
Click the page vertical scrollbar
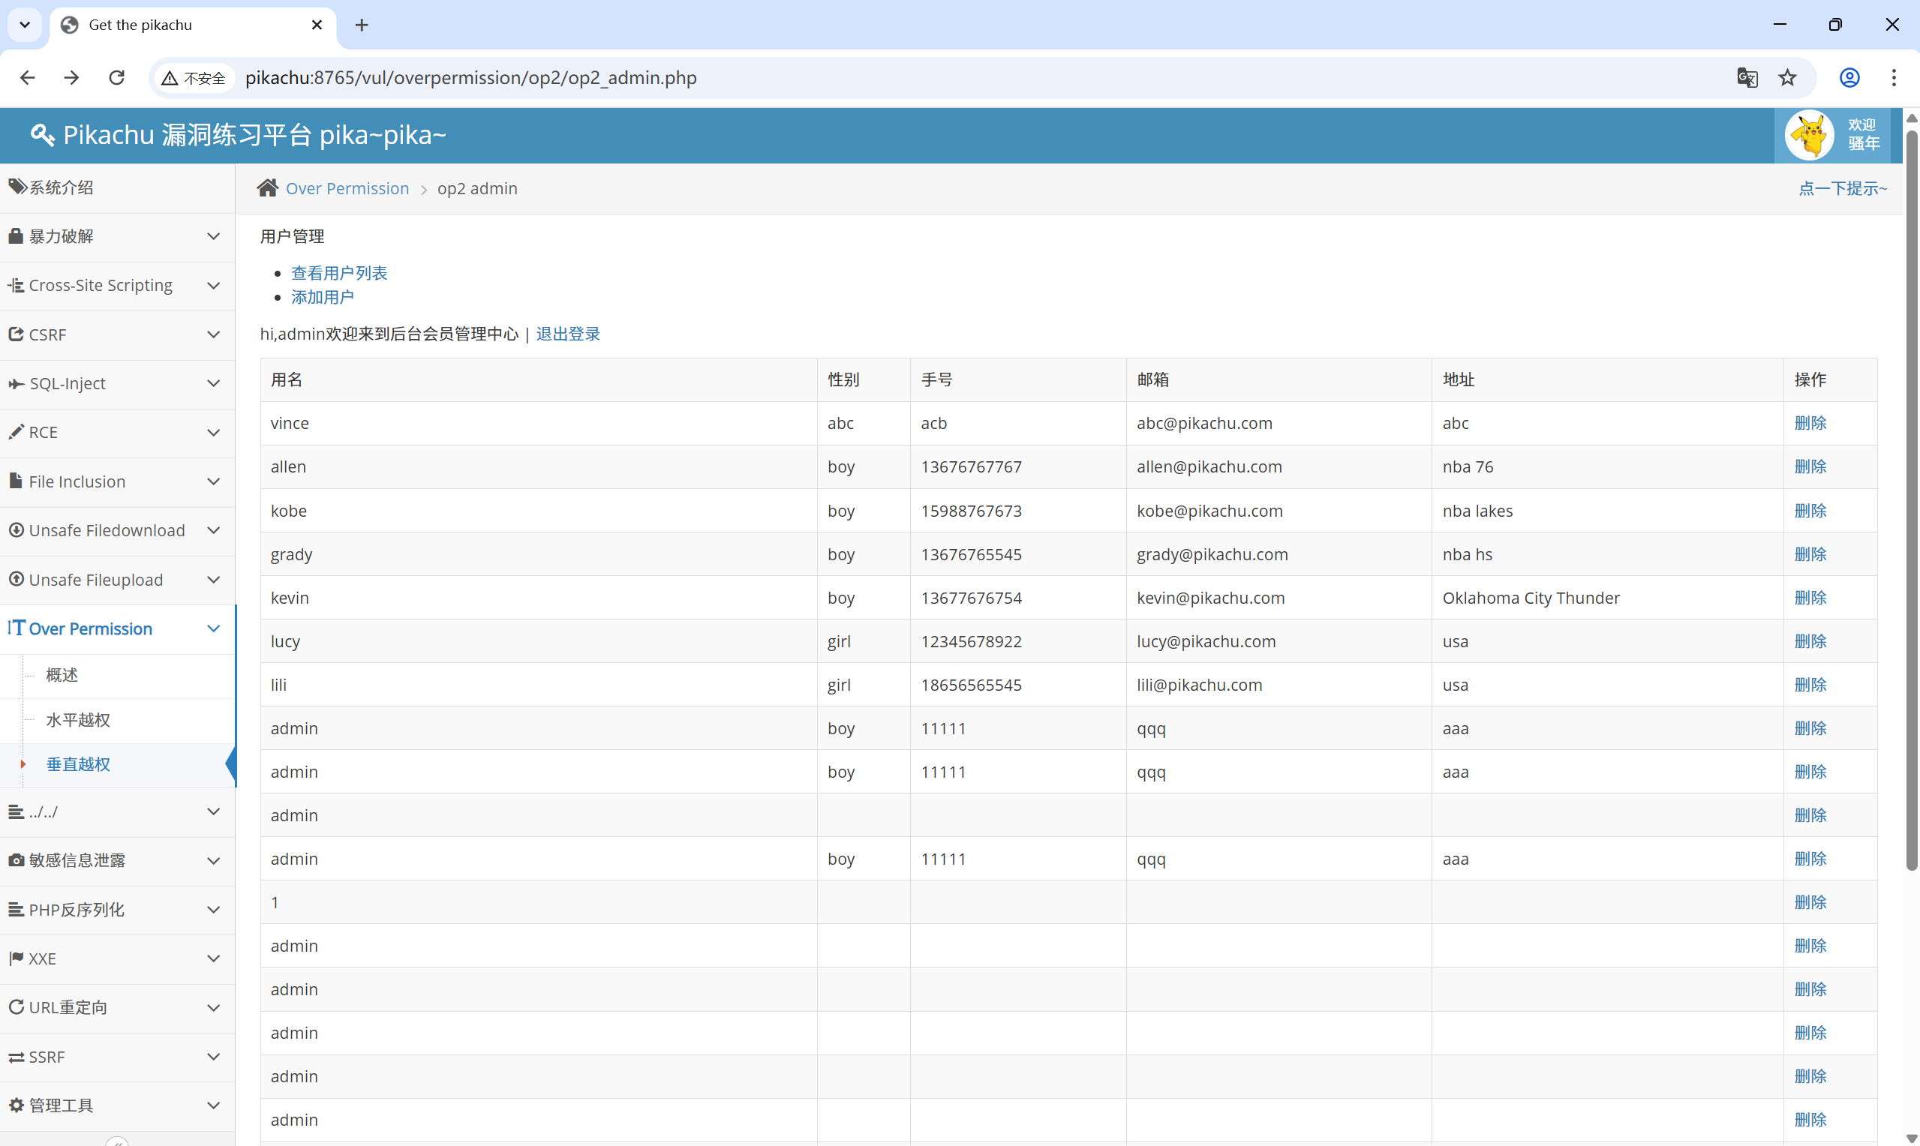(1912, 502)
